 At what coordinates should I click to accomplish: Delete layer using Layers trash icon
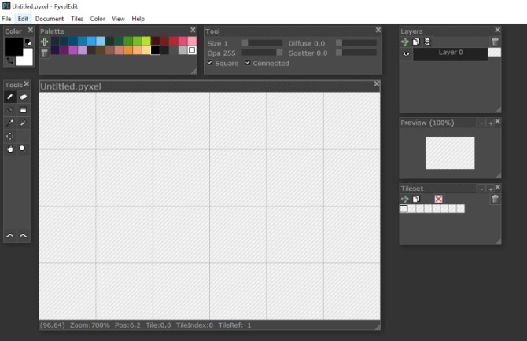click(495, 42)
